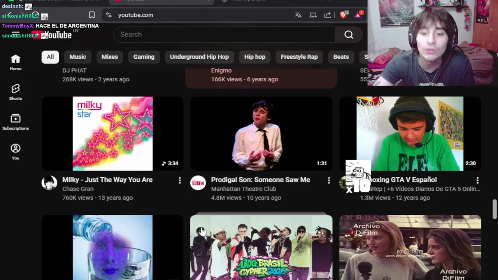
Task: Open Subscriptions in the sidebar
Action: [16, 122]
